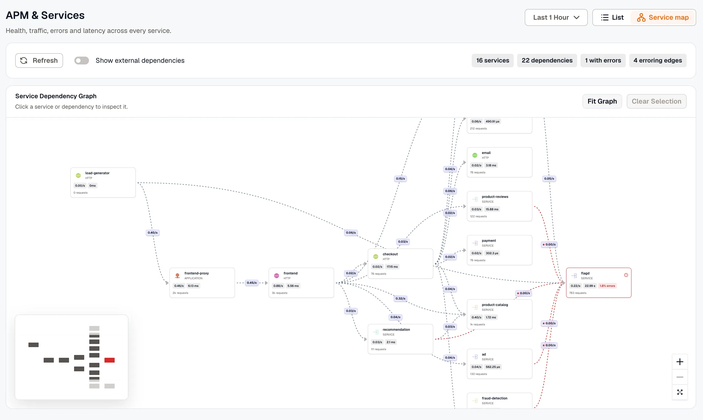Click the flagd service arrow icon
703x420 pixels.
click(x=574, y=276)
